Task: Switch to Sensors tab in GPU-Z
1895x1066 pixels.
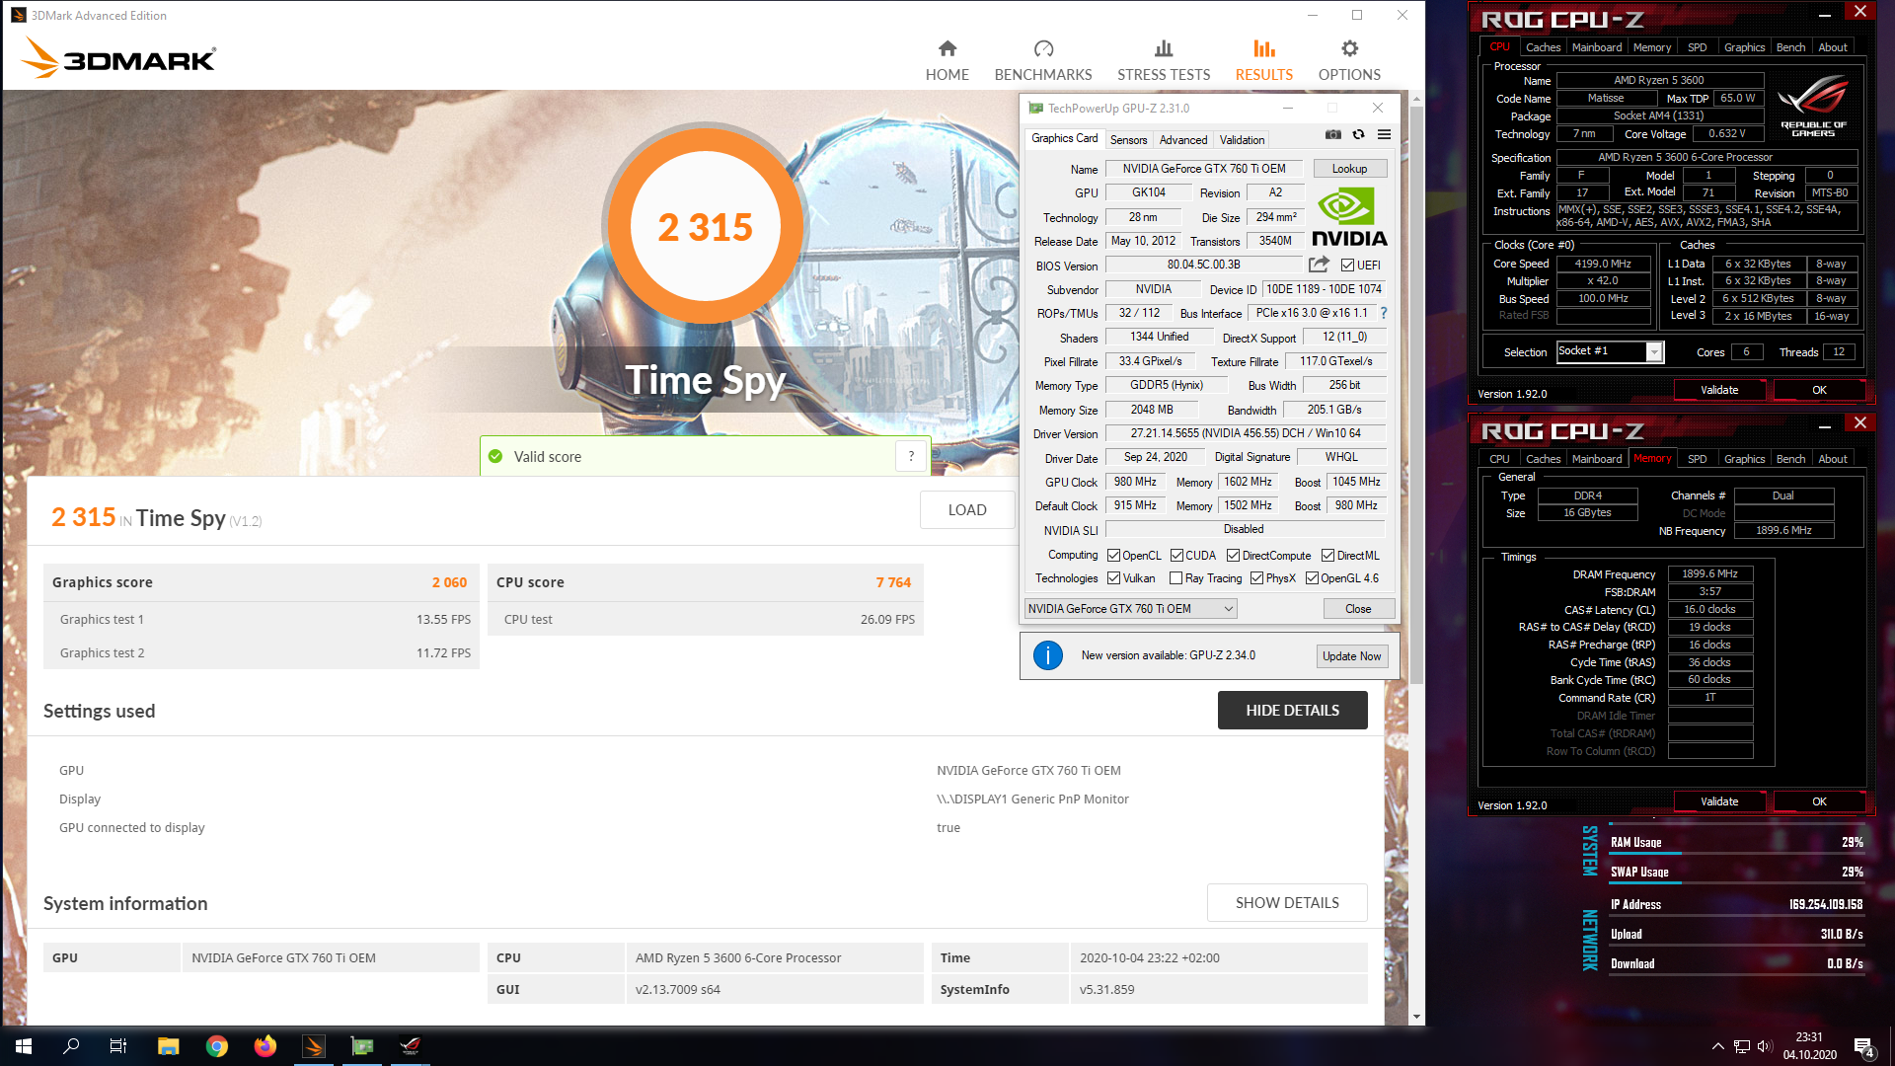Action: (1128, 140)
